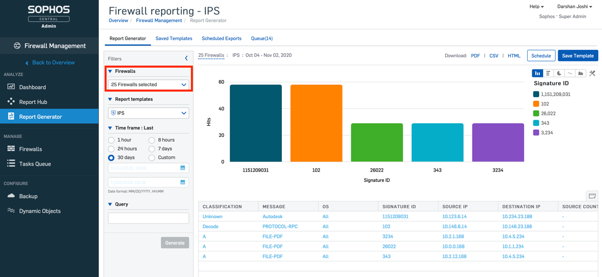Choose the Custom time frame option
This screenshot has width=602, height=277.
[x=152, y=158]
